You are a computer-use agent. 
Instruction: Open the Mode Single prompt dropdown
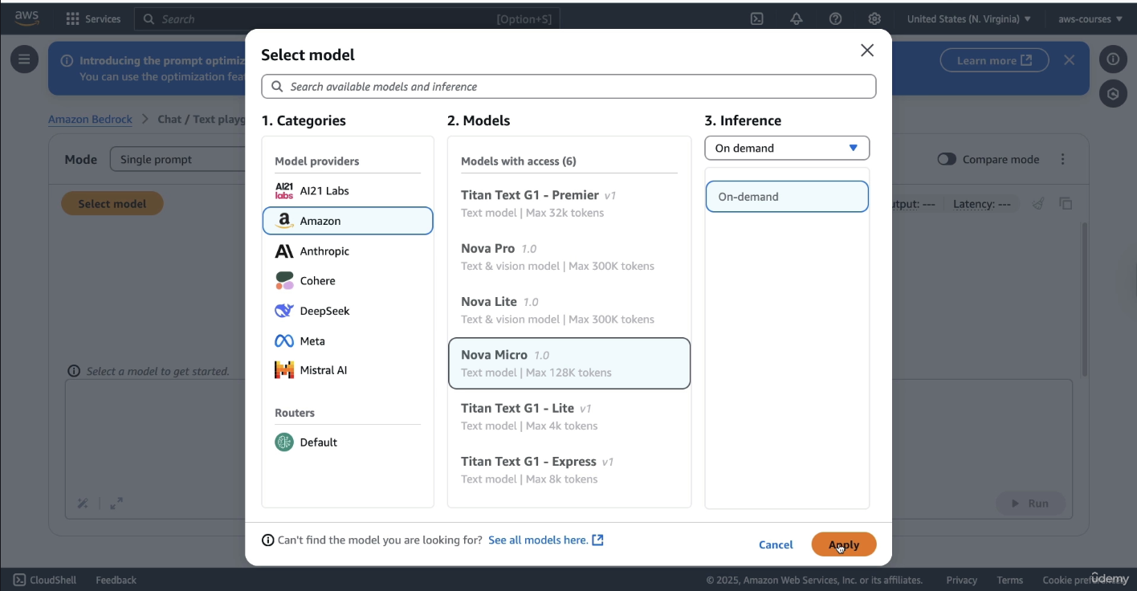coord(177,160)
